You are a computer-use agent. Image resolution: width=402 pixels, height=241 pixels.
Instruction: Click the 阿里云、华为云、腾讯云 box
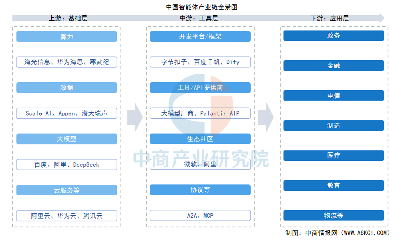pyautogui.click(x=66, y=216)
